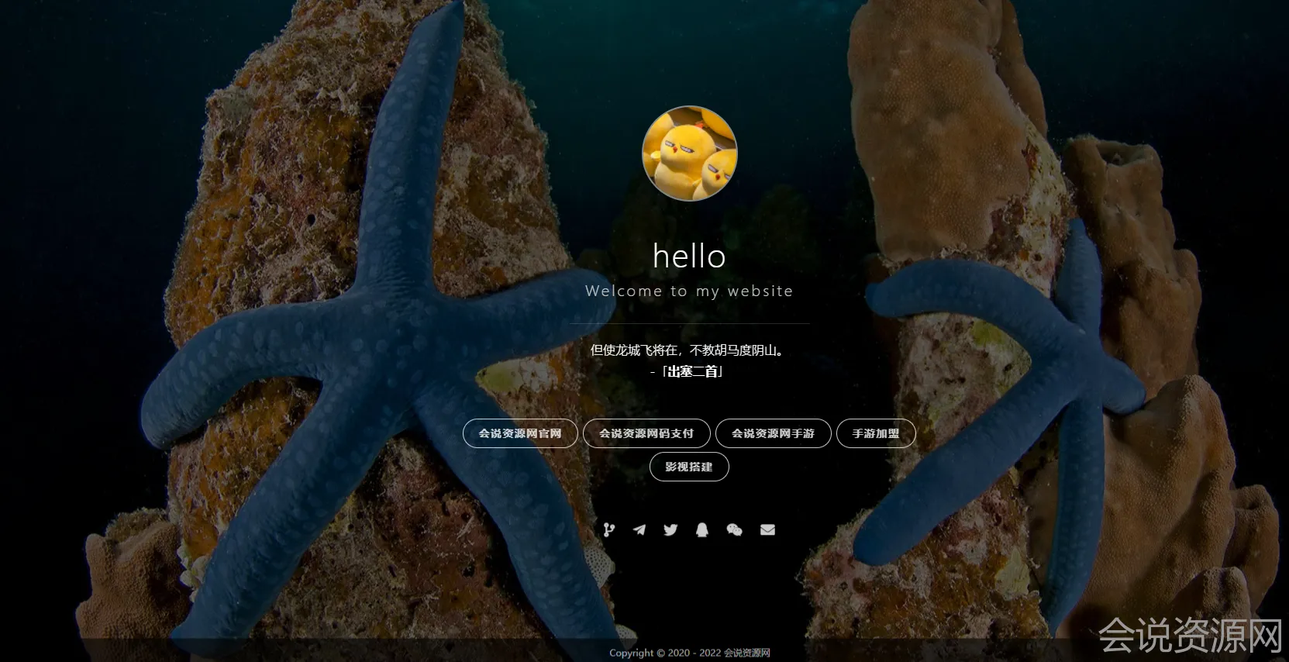The image size is (1289, 662).
Task: Click the poem source 出塞二首
Action: [x=691, y=371]
